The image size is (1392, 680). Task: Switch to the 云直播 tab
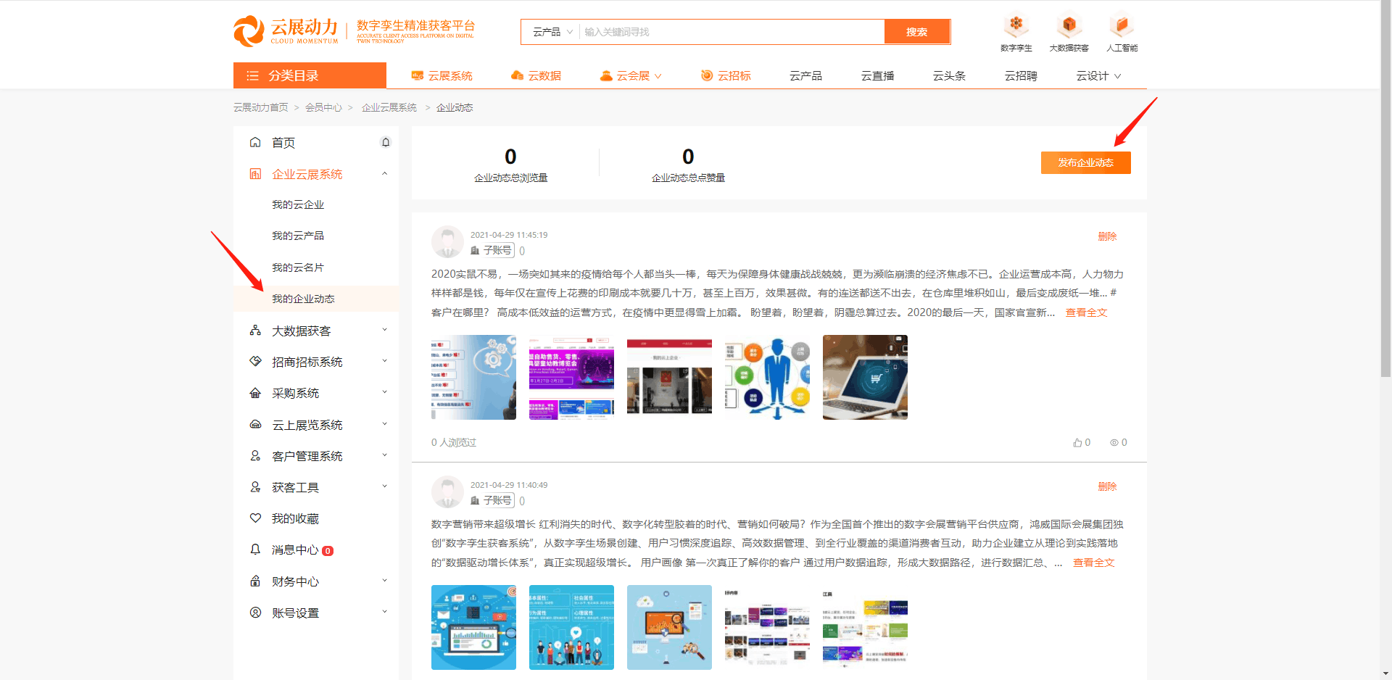pyautogui.click(x=877, y=75)
